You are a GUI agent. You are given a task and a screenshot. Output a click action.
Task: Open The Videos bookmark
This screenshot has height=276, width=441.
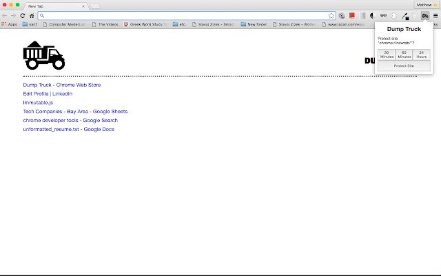click(x=105, y=25)
